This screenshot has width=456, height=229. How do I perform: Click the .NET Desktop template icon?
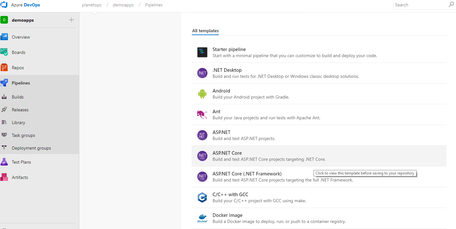coord(202,73)
